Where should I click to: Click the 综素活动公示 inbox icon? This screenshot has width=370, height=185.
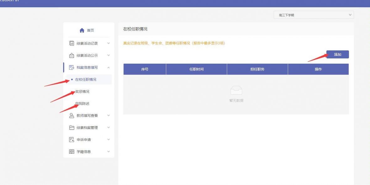[x=71, y=55]
